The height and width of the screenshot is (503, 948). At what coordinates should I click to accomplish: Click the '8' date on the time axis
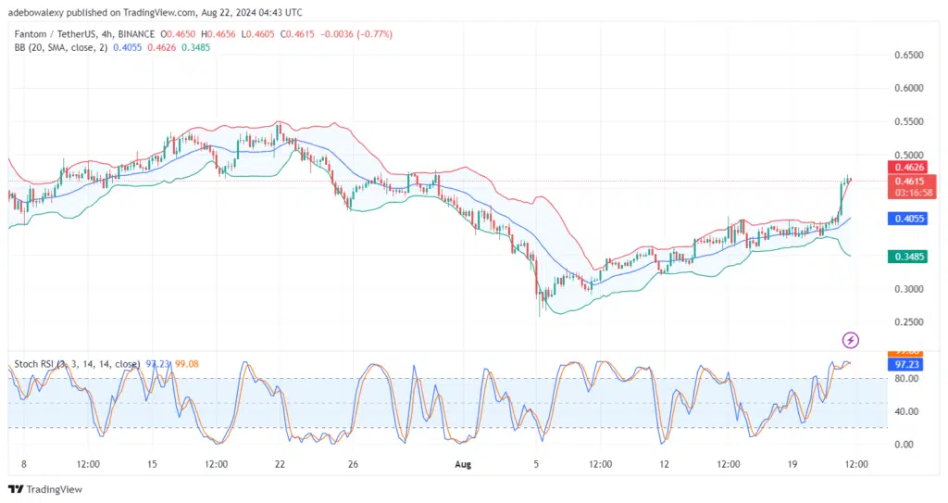23,461
